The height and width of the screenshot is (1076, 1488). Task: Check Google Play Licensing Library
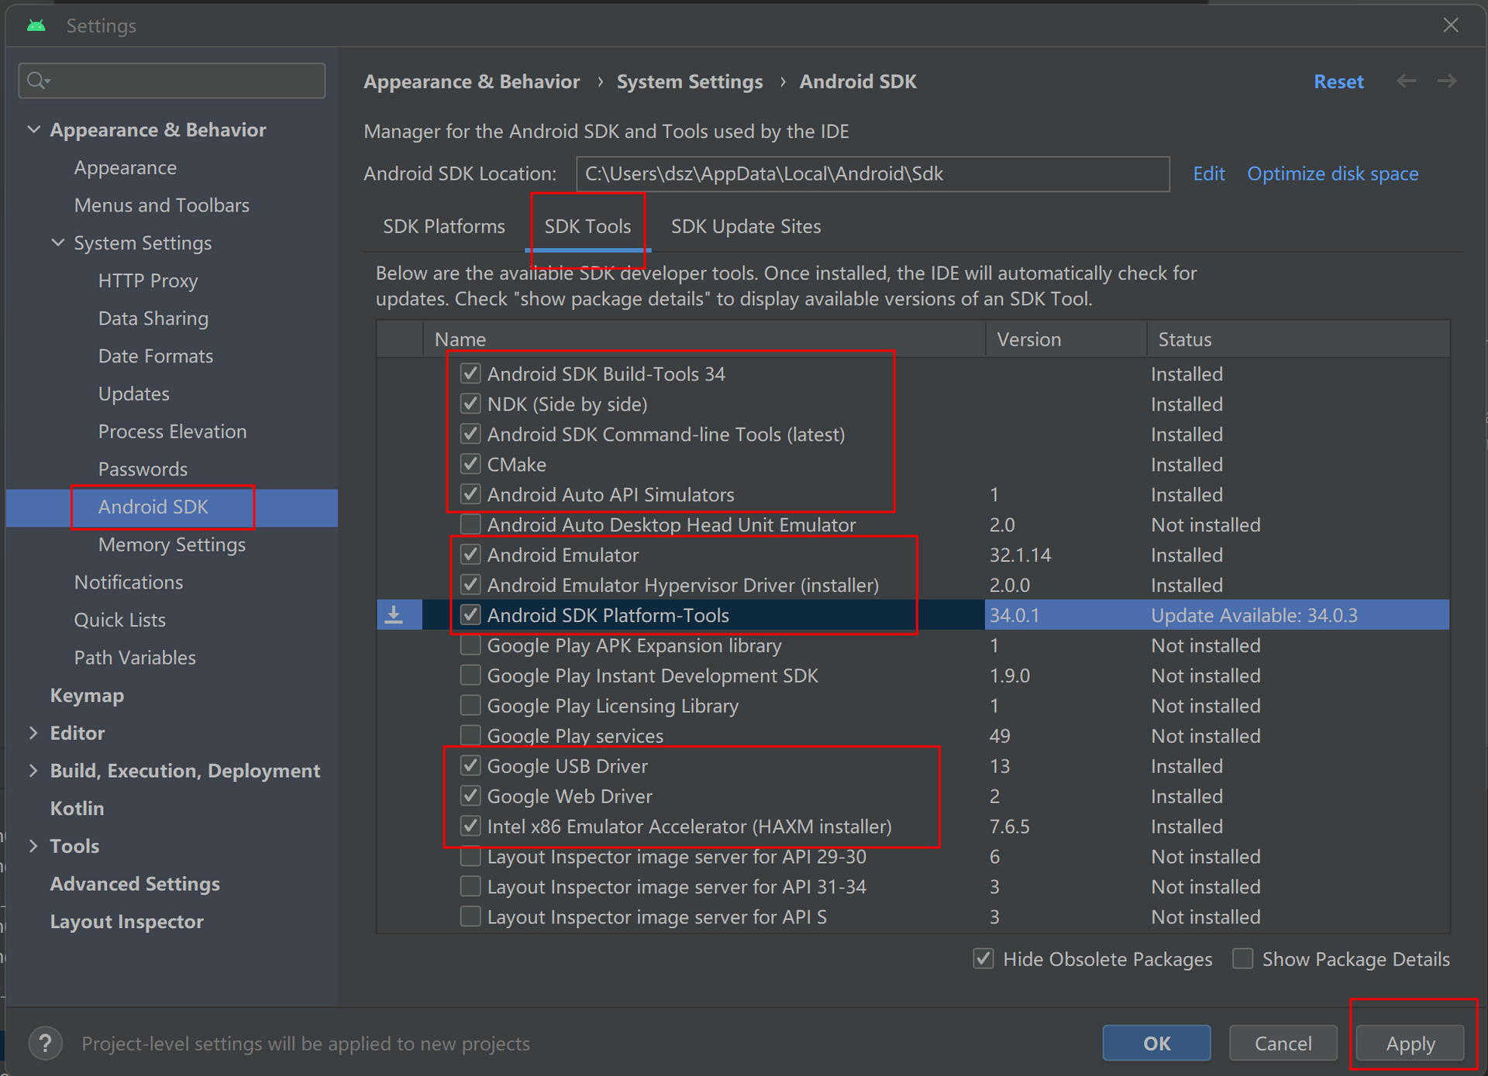[x=470, y=706]
